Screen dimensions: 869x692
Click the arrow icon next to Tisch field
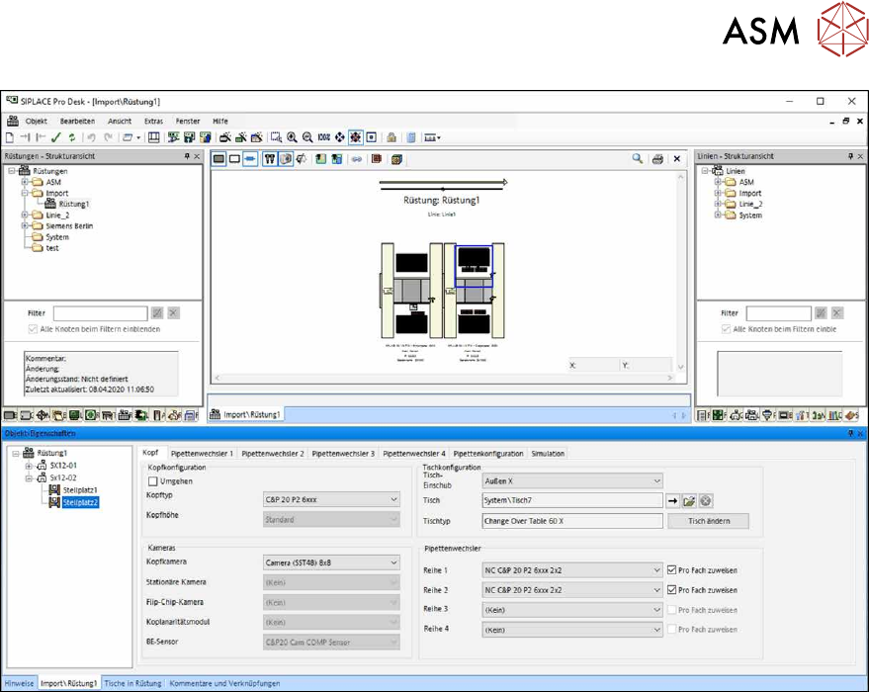pyautogui.click(x=673, y=501)
